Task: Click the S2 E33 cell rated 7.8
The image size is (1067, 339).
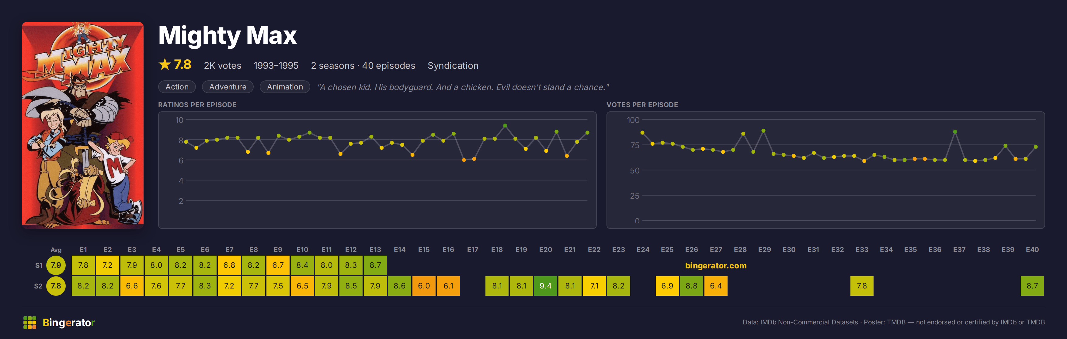Action: click(x=862, y=286)
